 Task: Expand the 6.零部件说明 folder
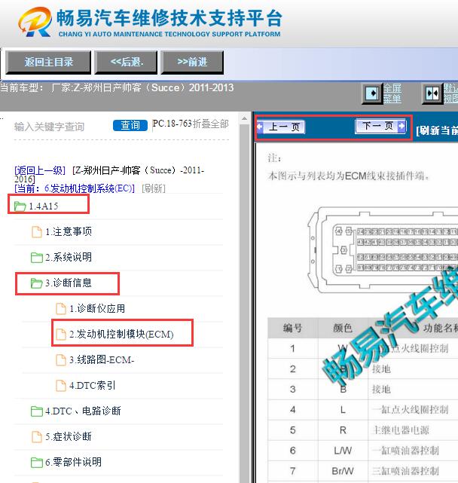coord(73,462)
